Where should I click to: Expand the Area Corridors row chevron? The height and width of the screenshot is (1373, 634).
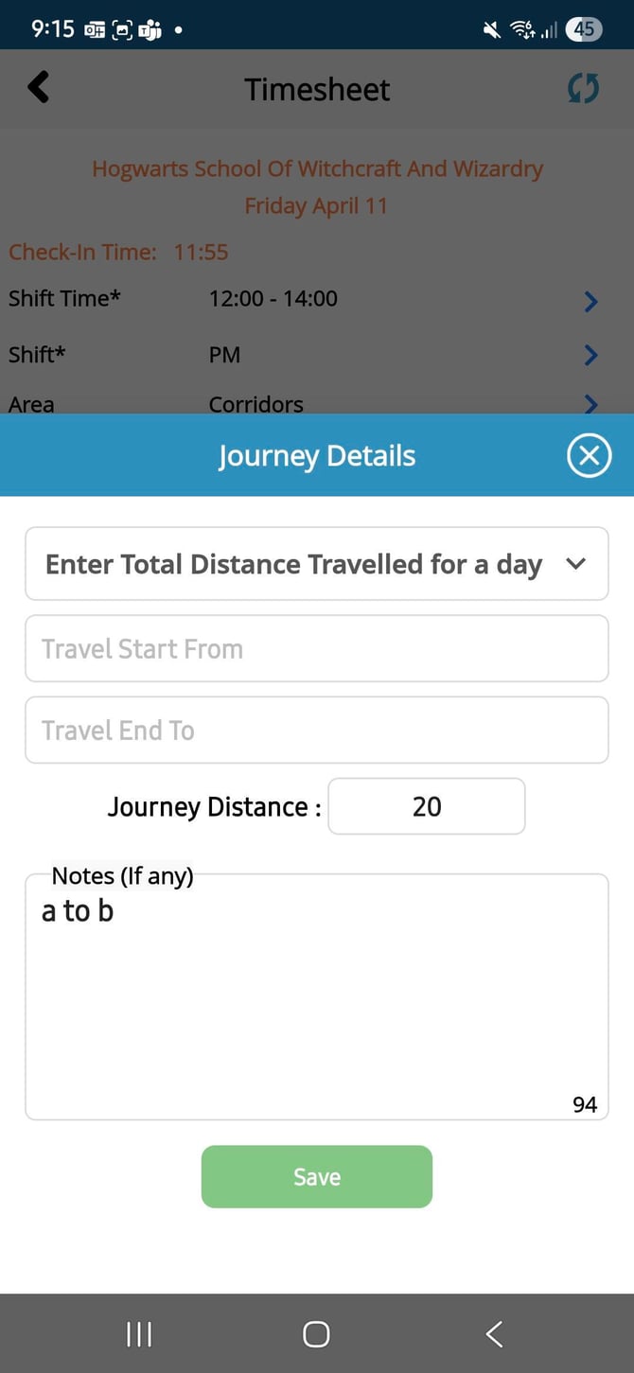pyautogui.click(x=590, y=404)
